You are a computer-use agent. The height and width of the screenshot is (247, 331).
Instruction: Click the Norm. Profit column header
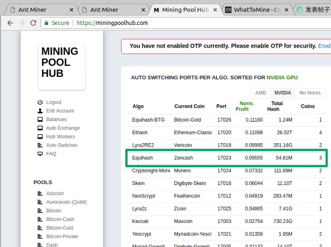245,106
